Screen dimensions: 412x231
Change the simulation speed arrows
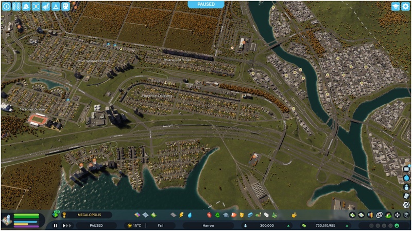(x=67, y=225)
